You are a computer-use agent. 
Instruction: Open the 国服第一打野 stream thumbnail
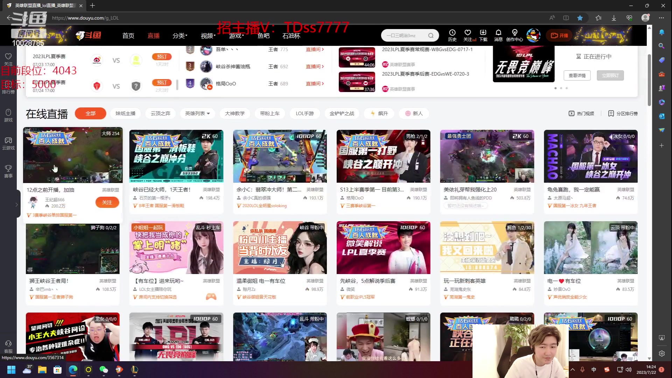[x=383, y=156]
